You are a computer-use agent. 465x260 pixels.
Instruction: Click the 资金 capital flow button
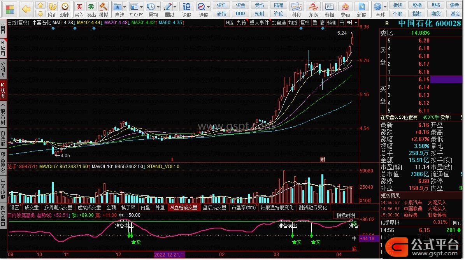tap(240, 5)
